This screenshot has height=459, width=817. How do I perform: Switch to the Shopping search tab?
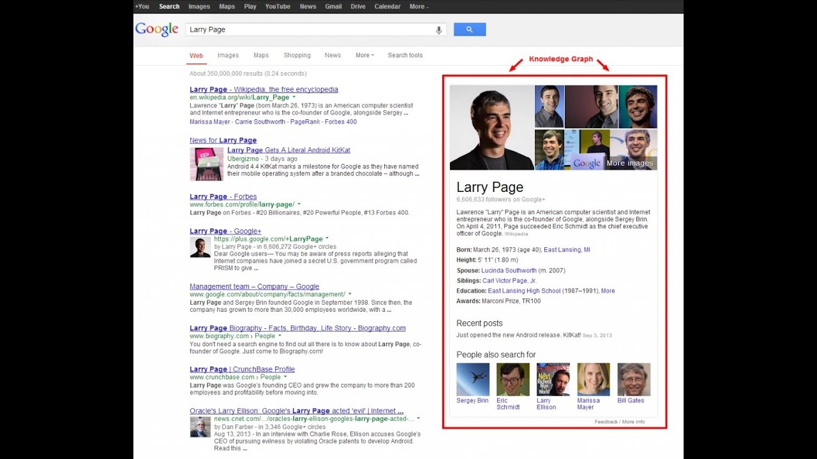point(297,55)
